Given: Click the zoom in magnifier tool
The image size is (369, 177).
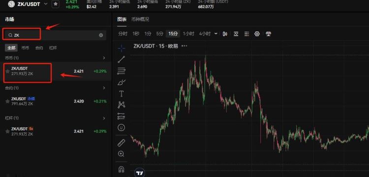Looking at the screenshot, I should coord(122,154).
